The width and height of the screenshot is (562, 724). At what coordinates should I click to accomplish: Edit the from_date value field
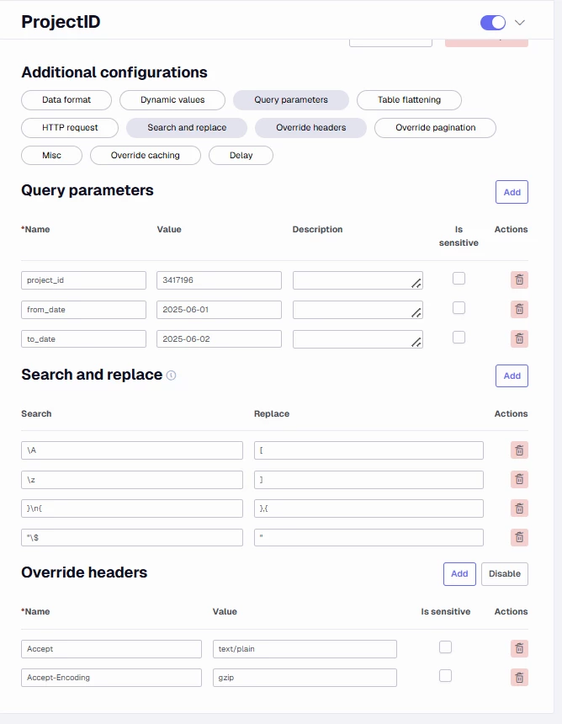tap(220, 310)
